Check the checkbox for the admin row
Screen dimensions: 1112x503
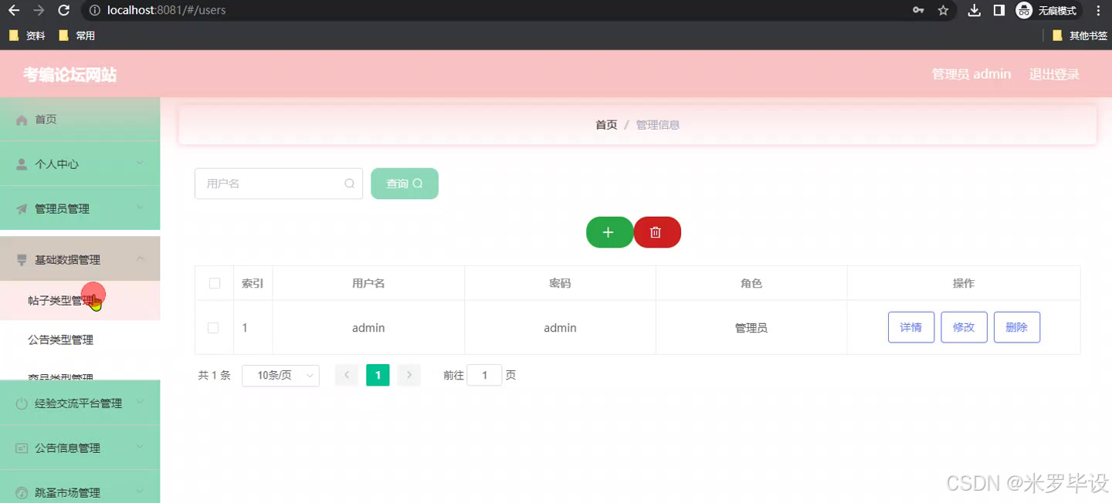click(x=213, y=328)
